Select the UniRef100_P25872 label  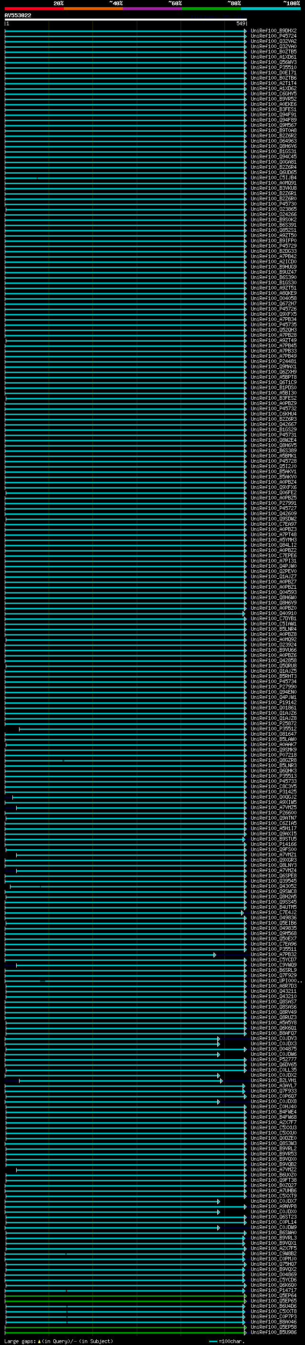(274, 724)
